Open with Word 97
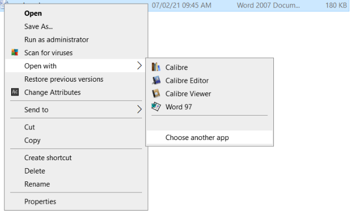Image resolution: width=351 pixels, height=218 pixels. [x=179, y=107]
